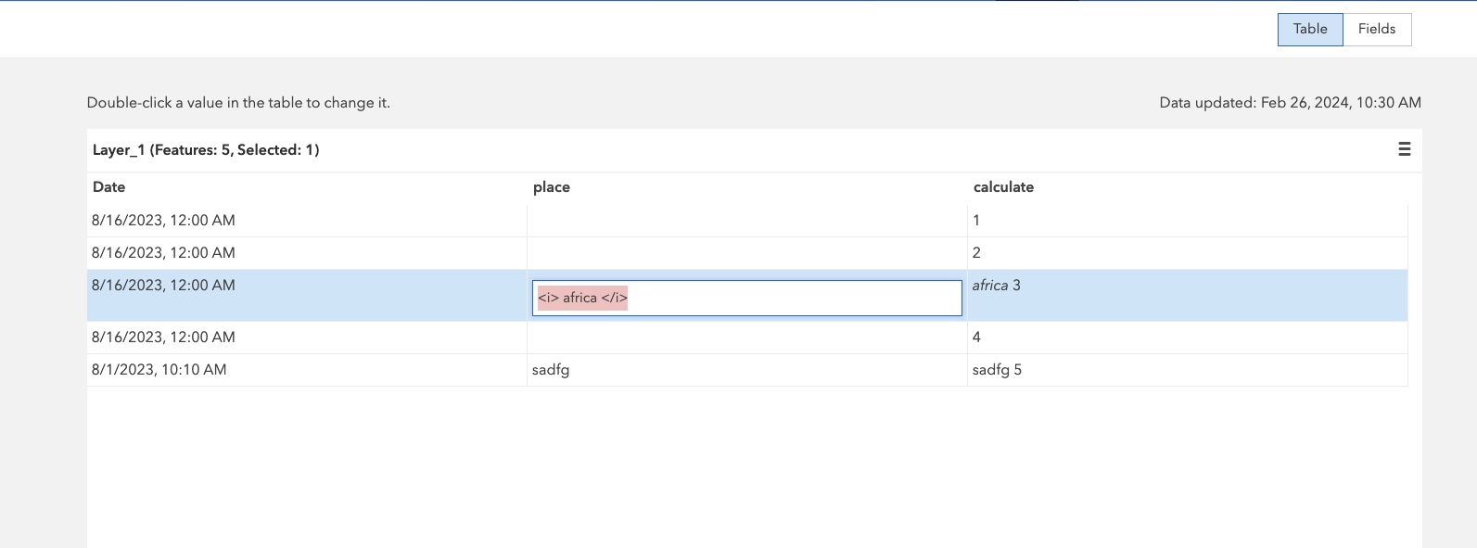Click the place field text input
This screenshot has height=548, width=1477.
tap(746, 298)
